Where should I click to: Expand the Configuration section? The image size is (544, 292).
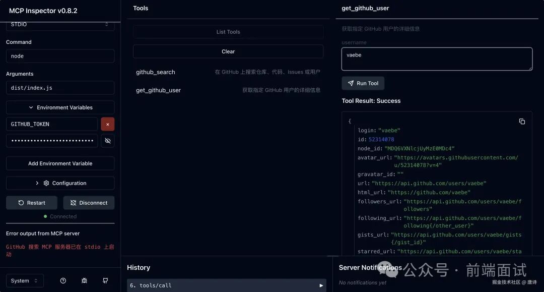pyautogui.click(x=60, y=183)
